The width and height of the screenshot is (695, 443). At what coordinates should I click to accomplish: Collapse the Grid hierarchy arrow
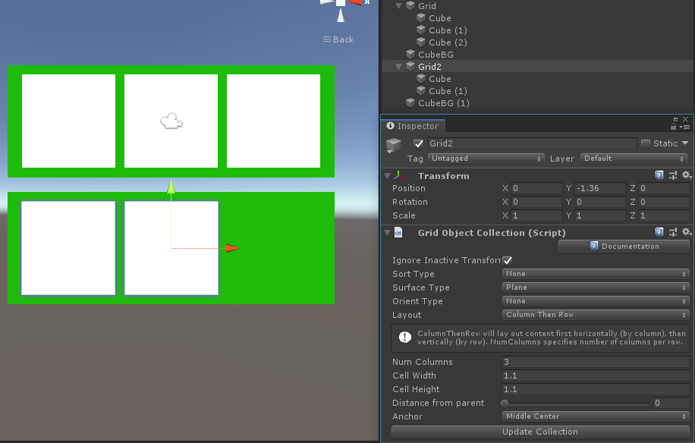tap(398, 6)
